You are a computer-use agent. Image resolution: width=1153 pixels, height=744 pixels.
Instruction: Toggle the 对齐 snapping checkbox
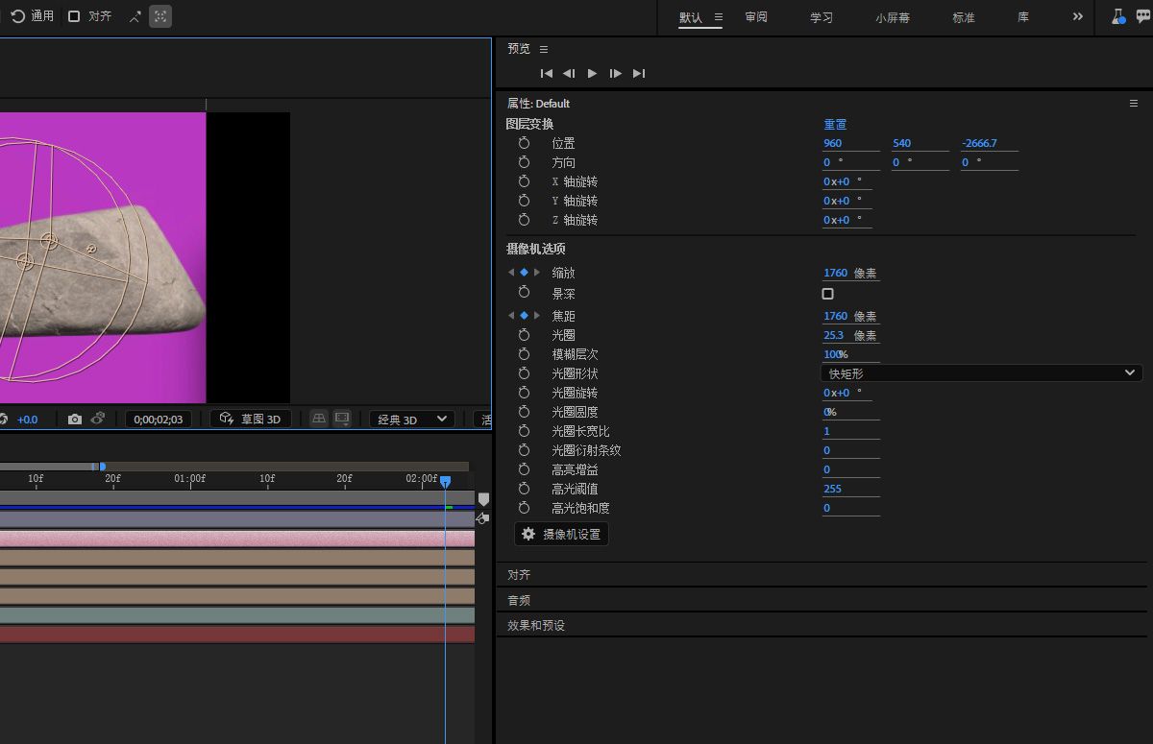(74, 16)
